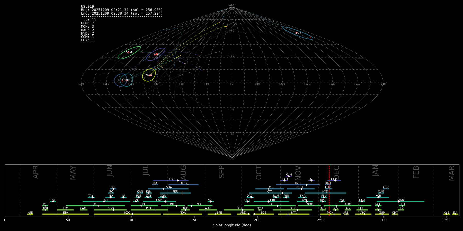The width and height of the screenshot is (463, 231).
Task: Click the SDA shower label in timeline
Action: click(169, 187)
